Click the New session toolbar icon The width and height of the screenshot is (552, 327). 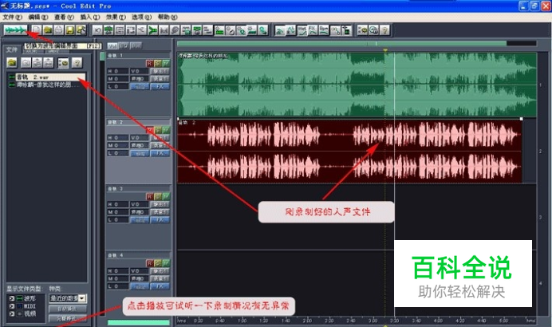(37, 30)
